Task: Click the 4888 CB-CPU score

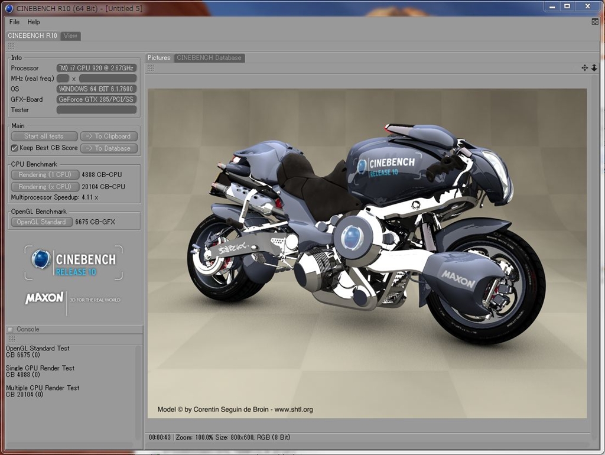Action: click(102, 175)
